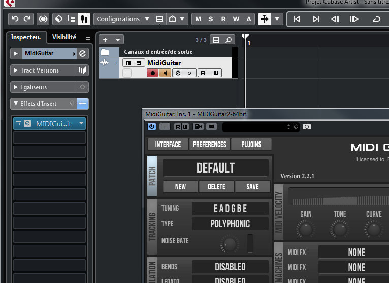Open the Configurations dropdown

point(123,19)
